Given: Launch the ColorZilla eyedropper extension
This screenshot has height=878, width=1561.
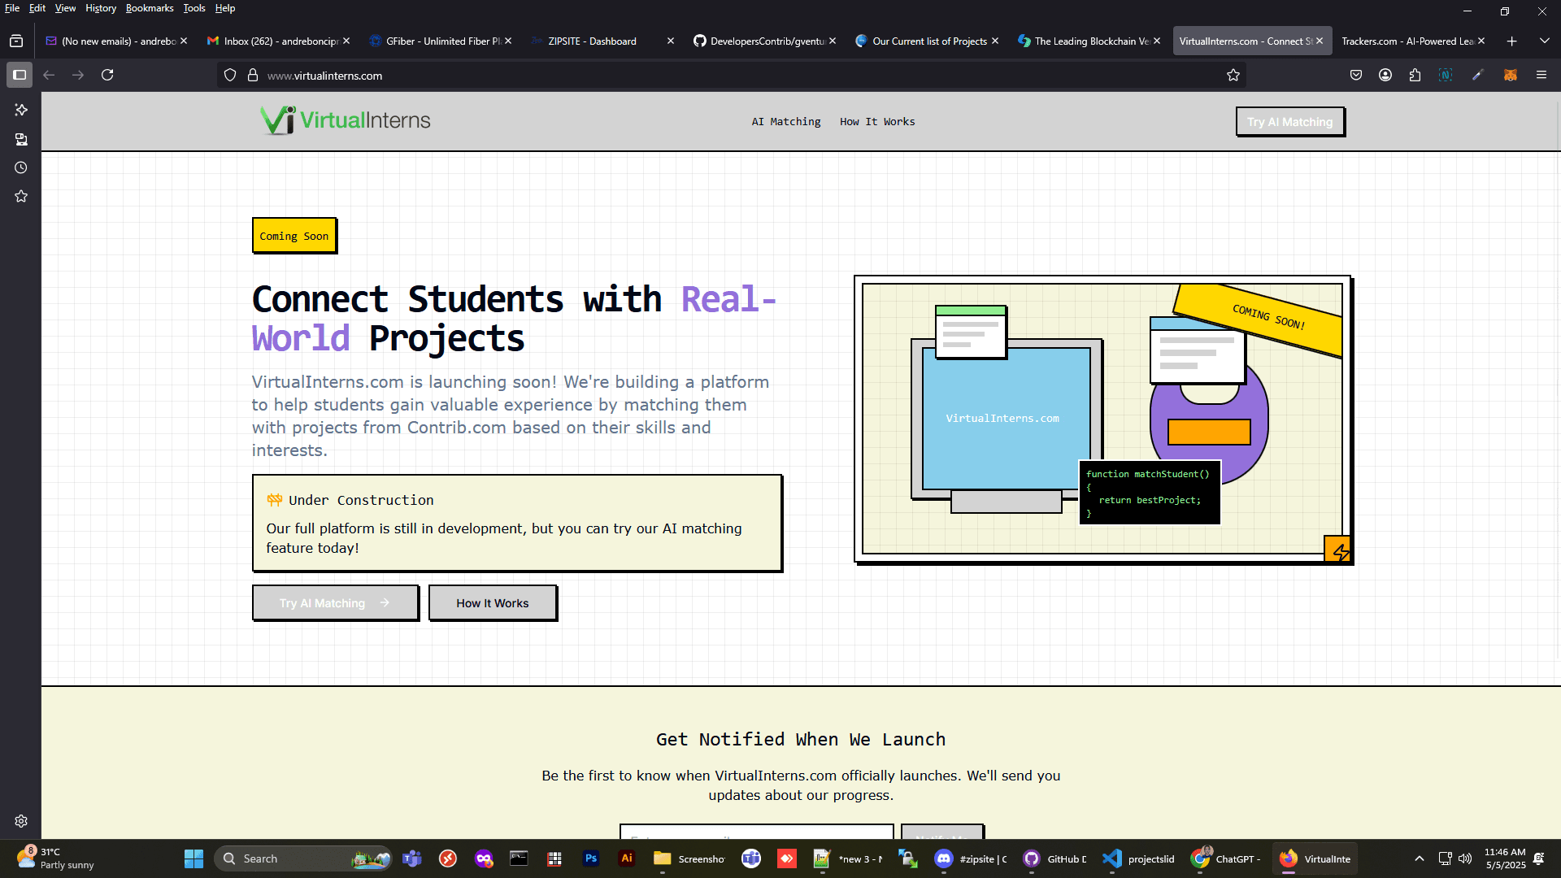Looking at the screenshot, I should tap(1477, 75).
